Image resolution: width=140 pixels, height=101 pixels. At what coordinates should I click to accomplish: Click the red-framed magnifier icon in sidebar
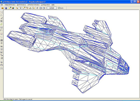click(1, 34)
